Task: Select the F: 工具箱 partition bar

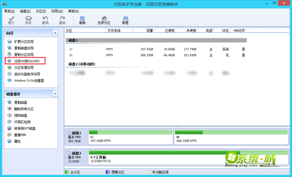Action: coord(188,153)
